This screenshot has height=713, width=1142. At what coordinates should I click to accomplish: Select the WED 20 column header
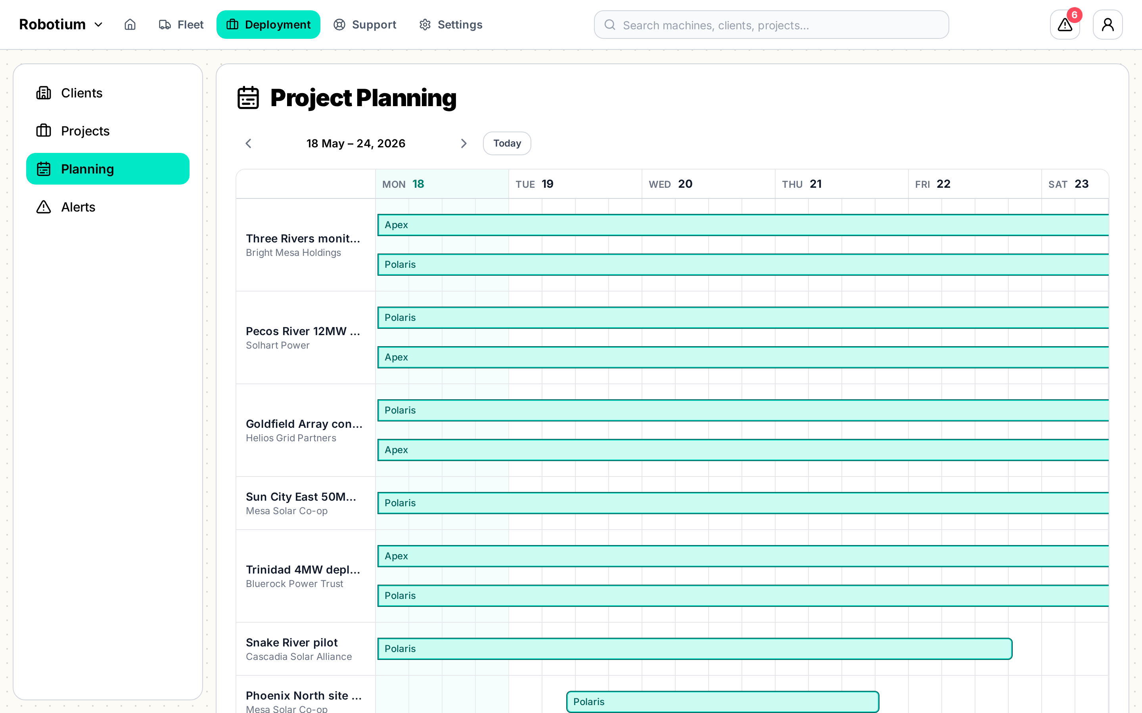tap(708, 184)
